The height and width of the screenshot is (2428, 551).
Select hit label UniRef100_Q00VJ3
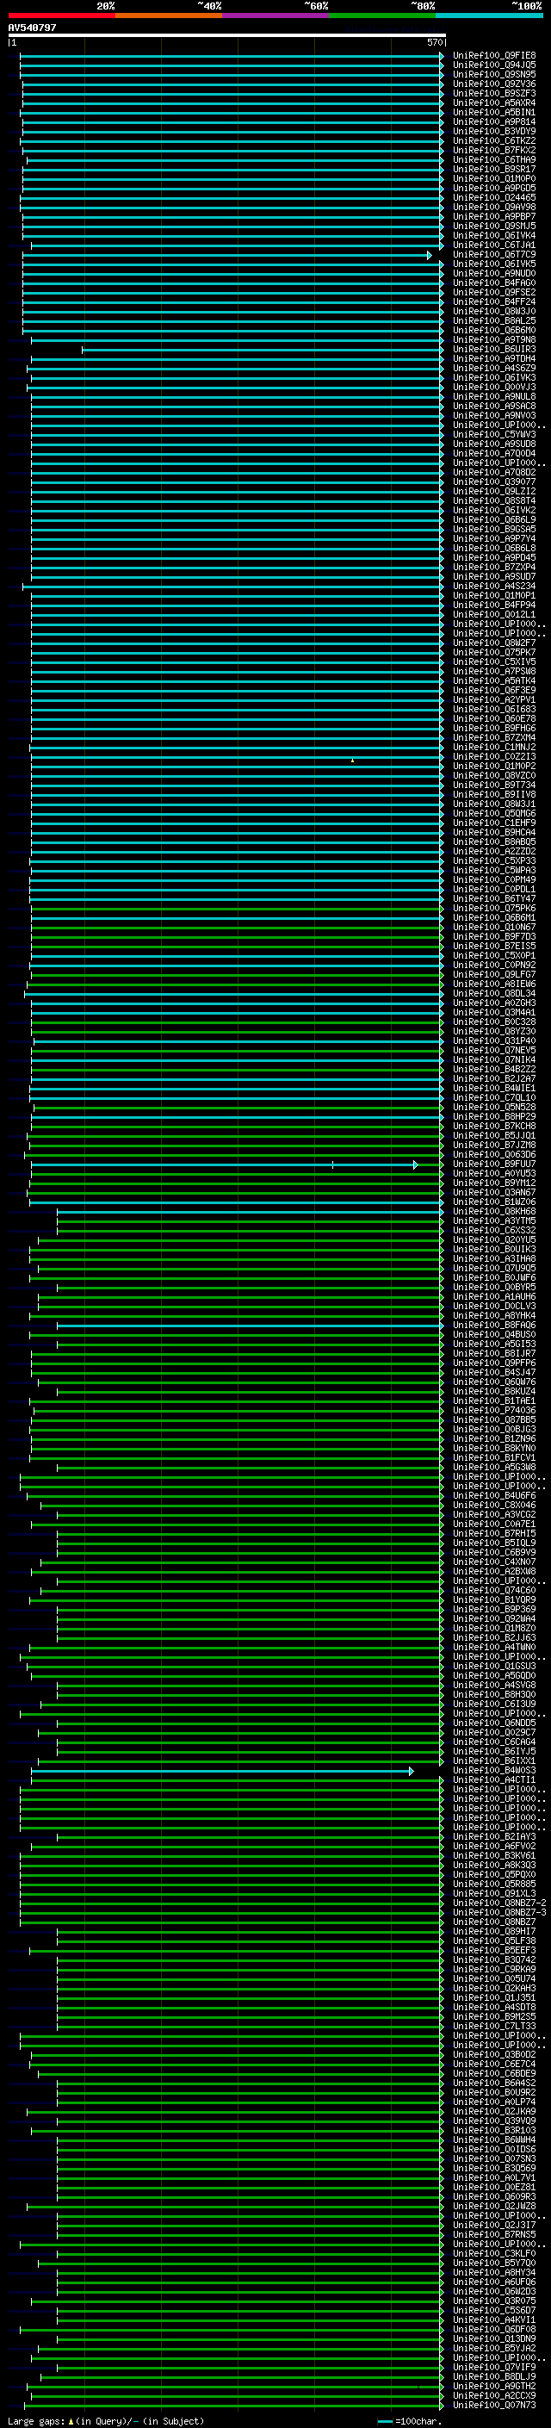coord(494,388)
